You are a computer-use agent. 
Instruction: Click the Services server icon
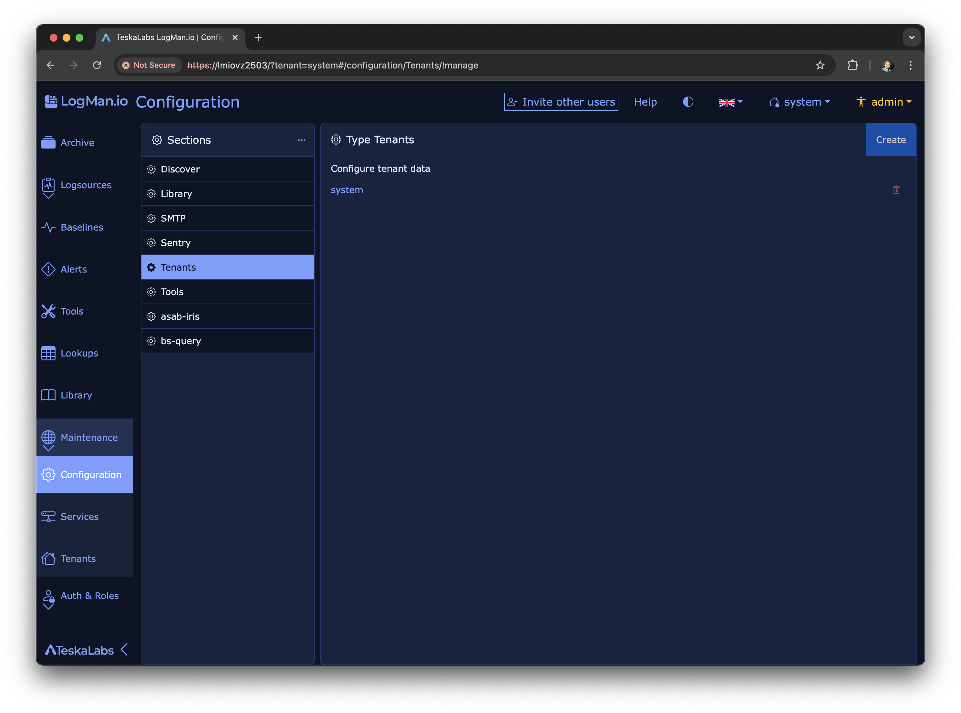[x=48, y=517]
